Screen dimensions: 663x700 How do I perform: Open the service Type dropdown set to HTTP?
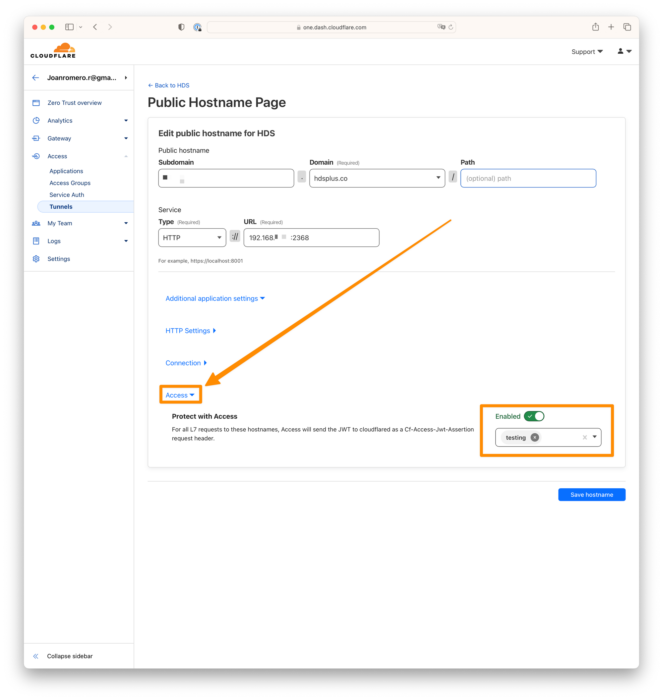tap(192, 238)
